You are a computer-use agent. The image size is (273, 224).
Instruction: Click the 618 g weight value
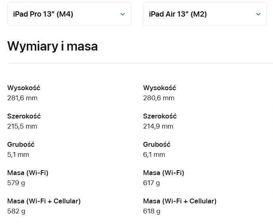[x=152, y=211]
